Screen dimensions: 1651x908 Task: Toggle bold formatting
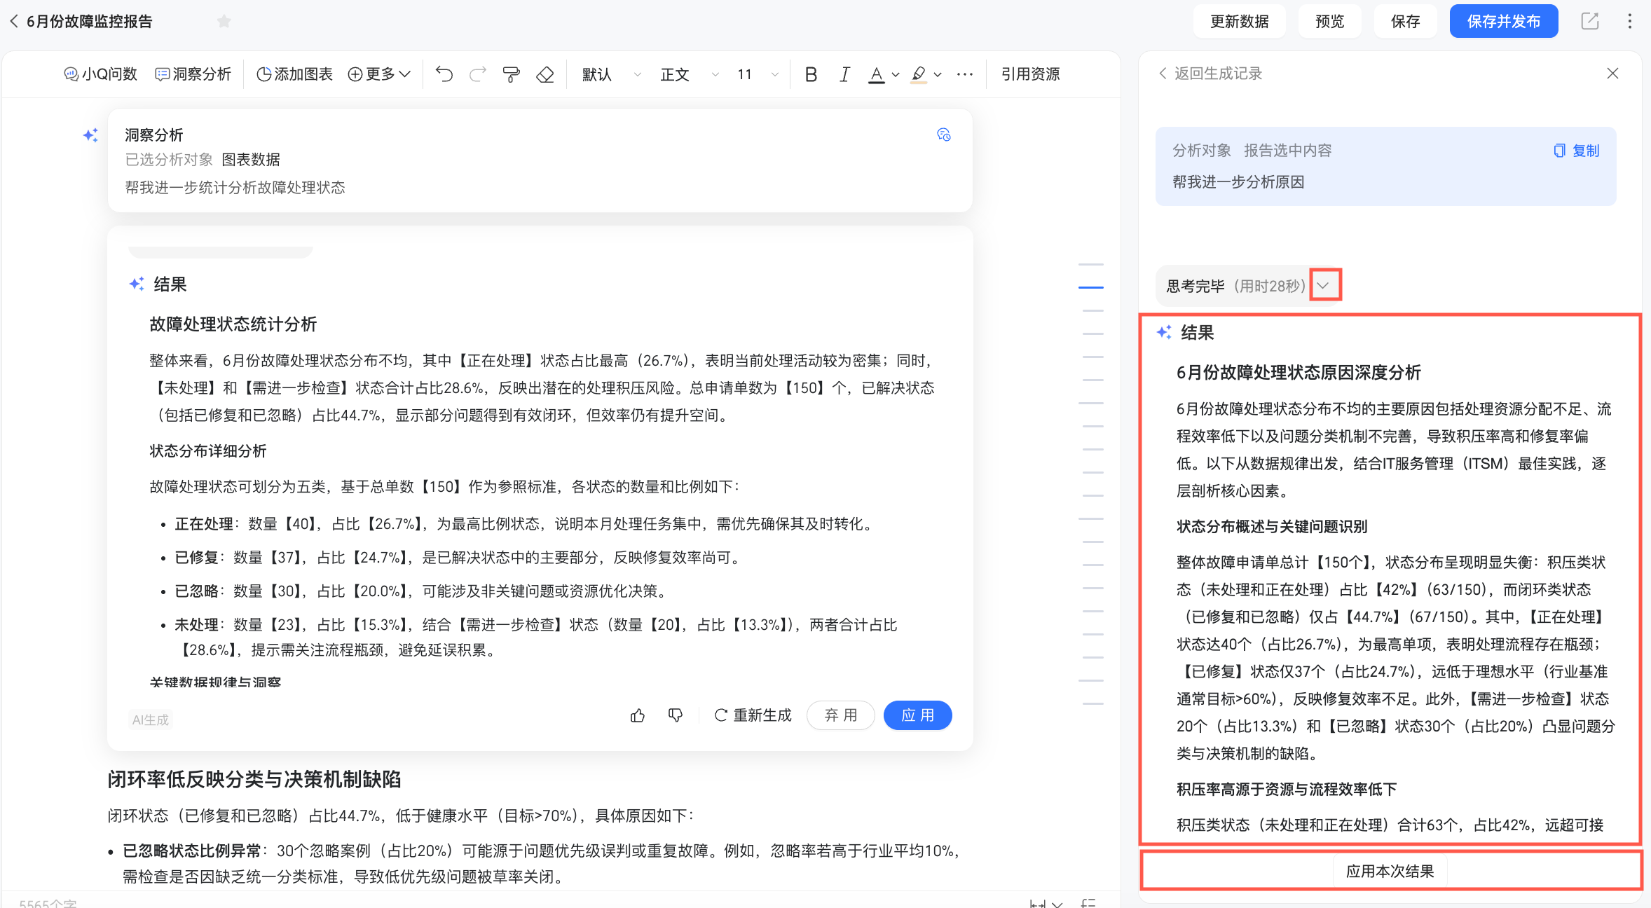(x=811, y=74)
